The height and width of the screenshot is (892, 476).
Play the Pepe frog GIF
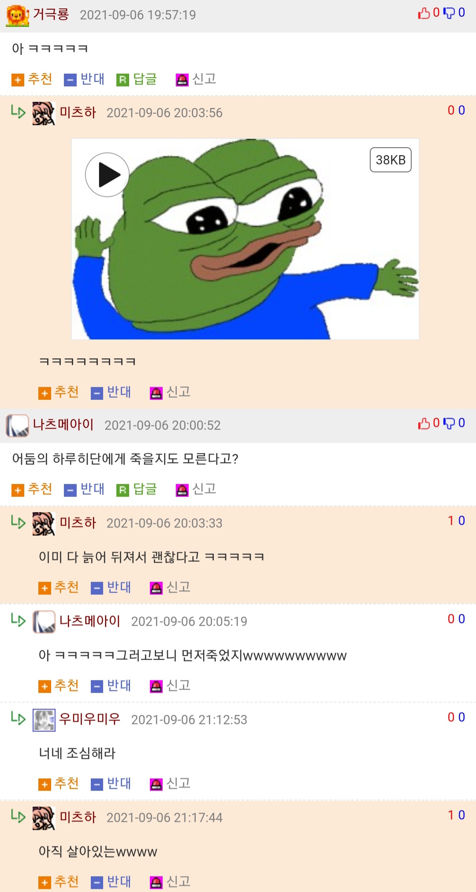tap(107, 175)
